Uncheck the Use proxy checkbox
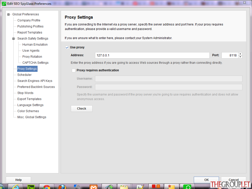This screenshot has height=189, width=252. click(67, 48)
